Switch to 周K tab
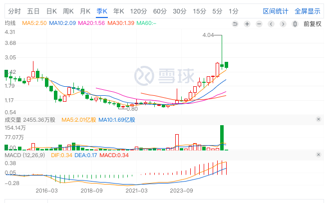Screen dimensions: 335x203 pyautogui.click(x=68, y=11)
